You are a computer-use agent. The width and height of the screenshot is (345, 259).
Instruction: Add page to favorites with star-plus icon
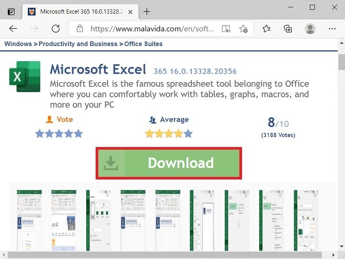point(244,29)
